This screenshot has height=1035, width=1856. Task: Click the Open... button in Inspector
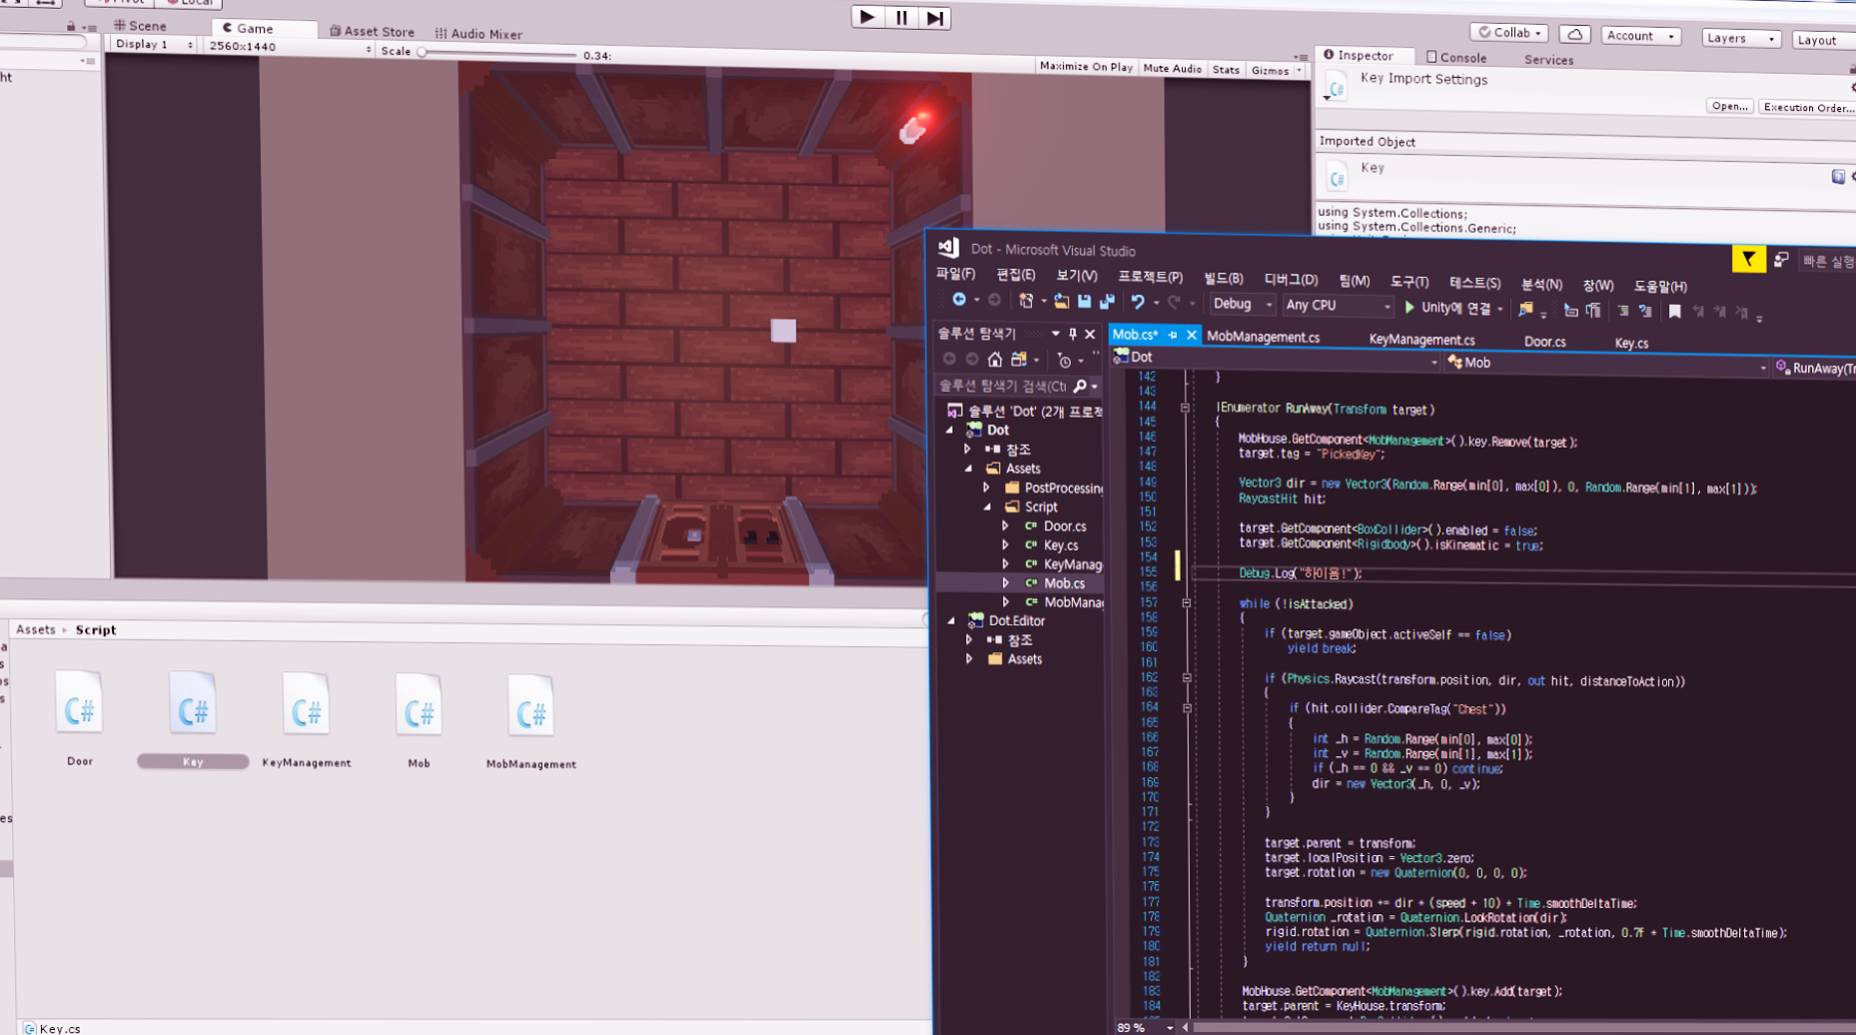tap(1729, 106)
